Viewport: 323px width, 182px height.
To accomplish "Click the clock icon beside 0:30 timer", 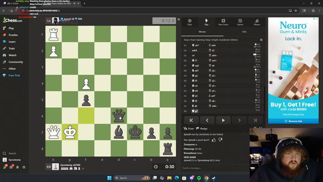I will pos(156,167).
